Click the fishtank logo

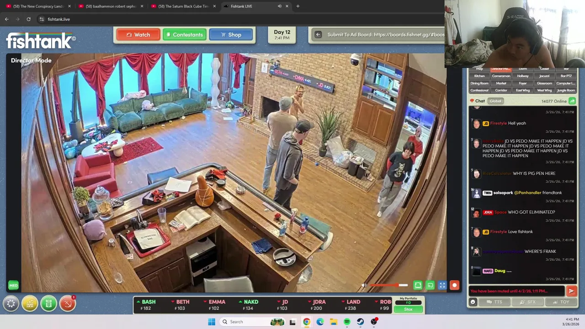pyautogui.click(x=41, y=40)
